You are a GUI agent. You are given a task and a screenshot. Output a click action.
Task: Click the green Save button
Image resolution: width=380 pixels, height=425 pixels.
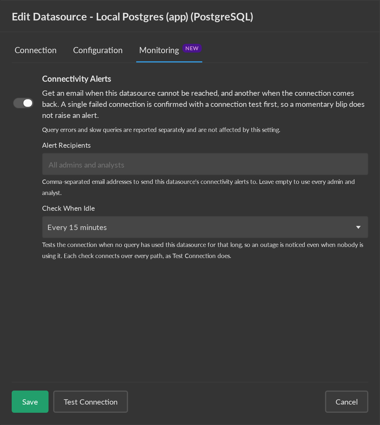[x=30, y=402]
